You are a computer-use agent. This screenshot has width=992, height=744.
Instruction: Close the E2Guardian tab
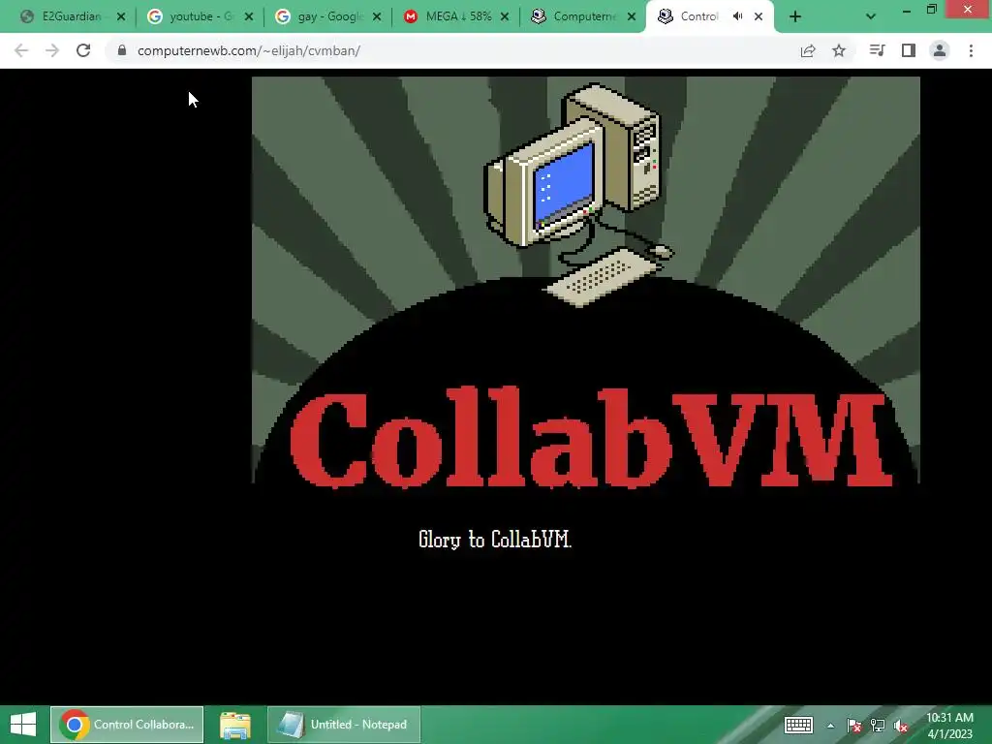point(121,17)
